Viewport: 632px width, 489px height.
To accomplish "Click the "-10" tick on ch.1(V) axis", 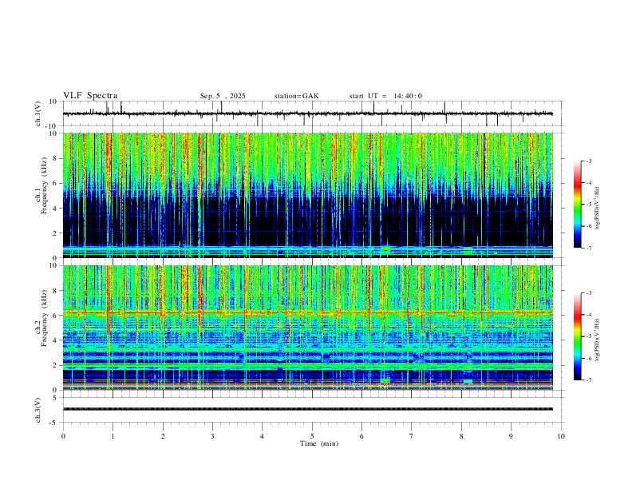I will pyautogui.click(x=52, y=126).
